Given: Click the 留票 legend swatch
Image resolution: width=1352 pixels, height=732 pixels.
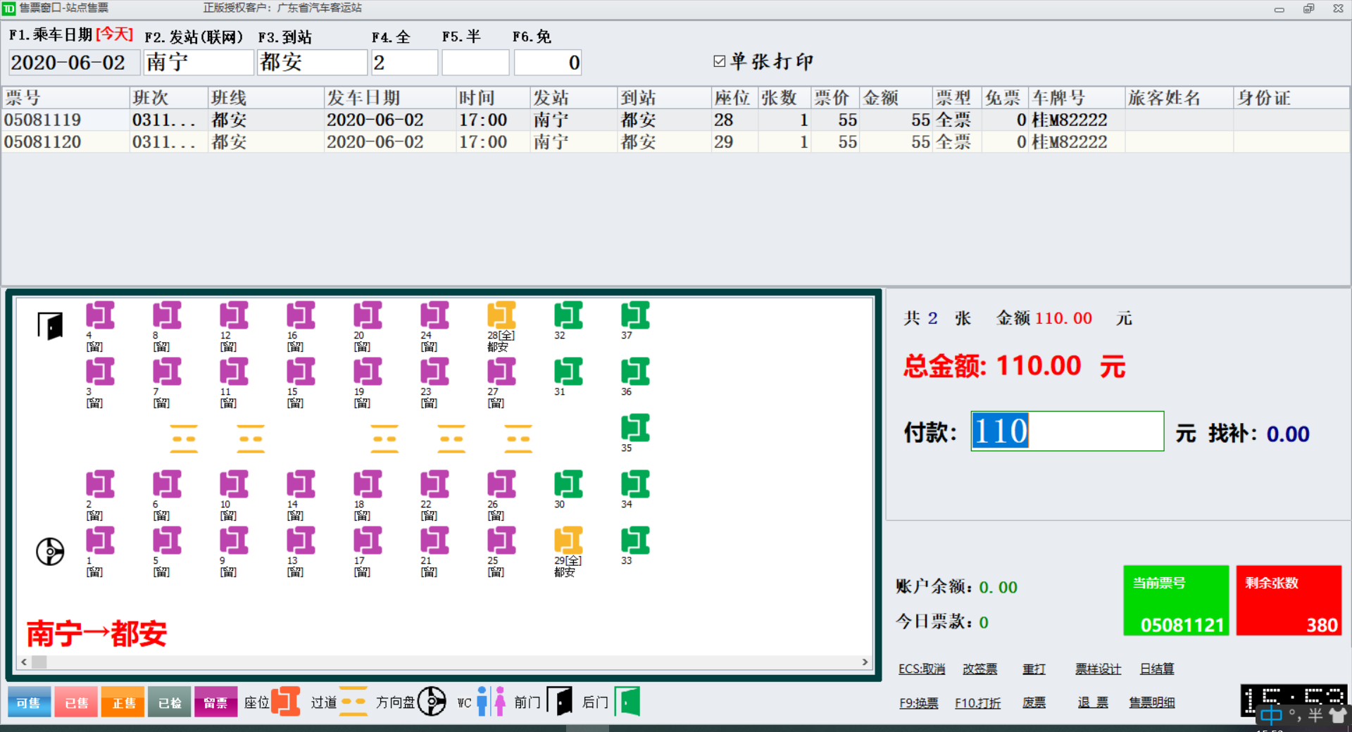Looking at the screenshot, I should click(215, 702).
